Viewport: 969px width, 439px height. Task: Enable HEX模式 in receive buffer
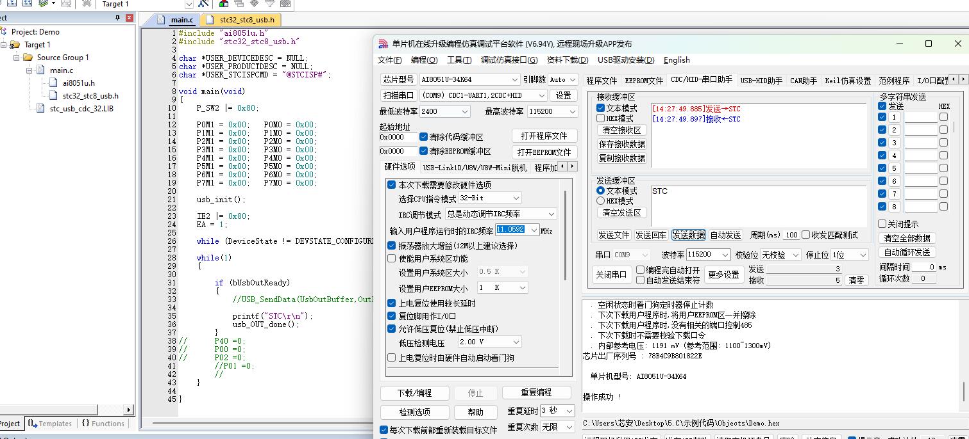601,118
